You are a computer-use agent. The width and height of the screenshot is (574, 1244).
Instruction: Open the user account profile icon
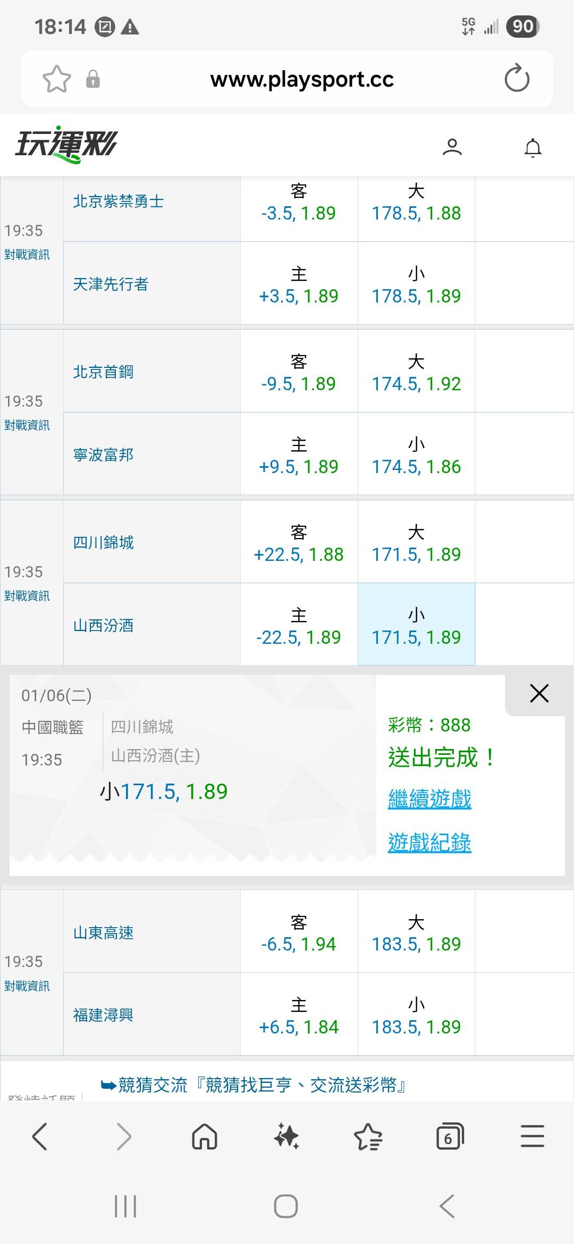[x=452, y=147]
